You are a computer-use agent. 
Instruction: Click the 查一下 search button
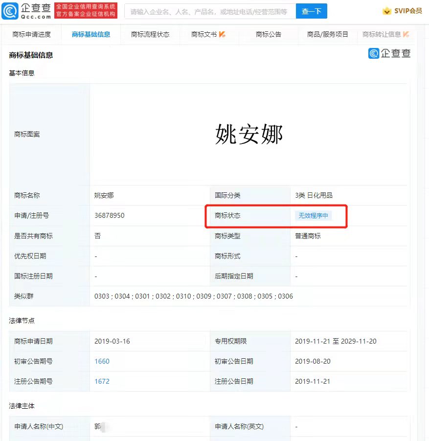coord(312,11)
